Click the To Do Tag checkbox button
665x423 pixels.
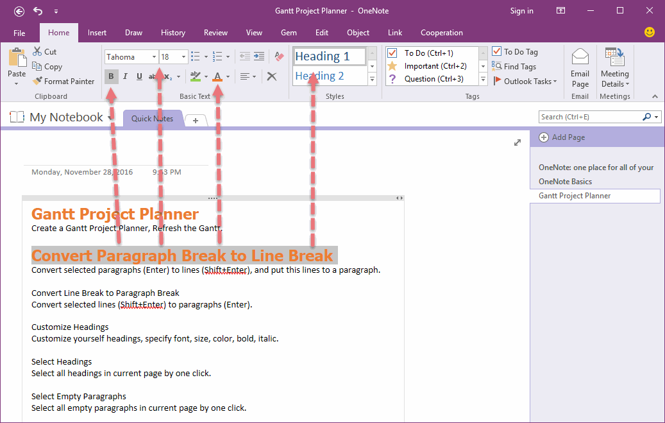click(x=515, y=52)
